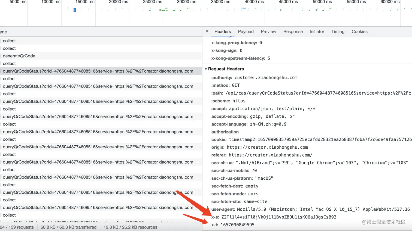Show the Response tab
The width and height of the screenshot is (412, 231).
click(293, 32)
